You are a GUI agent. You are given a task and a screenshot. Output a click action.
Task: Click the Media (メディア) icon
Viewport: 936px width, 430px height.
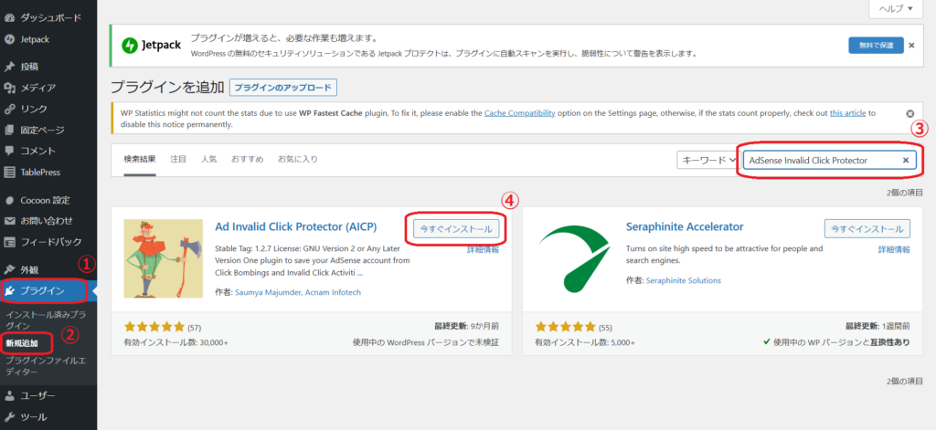pyautogui.click(x=9, y=89)
